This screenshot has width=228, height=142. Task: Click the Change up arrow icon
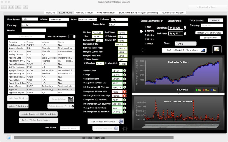click(125, 75)
